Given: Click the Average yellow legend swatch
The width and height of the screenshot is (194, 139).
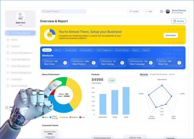Looking at the screenshot, I should click(x=60, y=117).
